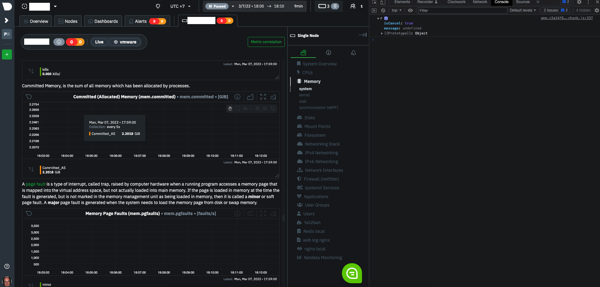This screenshot has height=287, width=600.
Task: Choose the select-and-zoom area tool
Action: pos(237,109)
